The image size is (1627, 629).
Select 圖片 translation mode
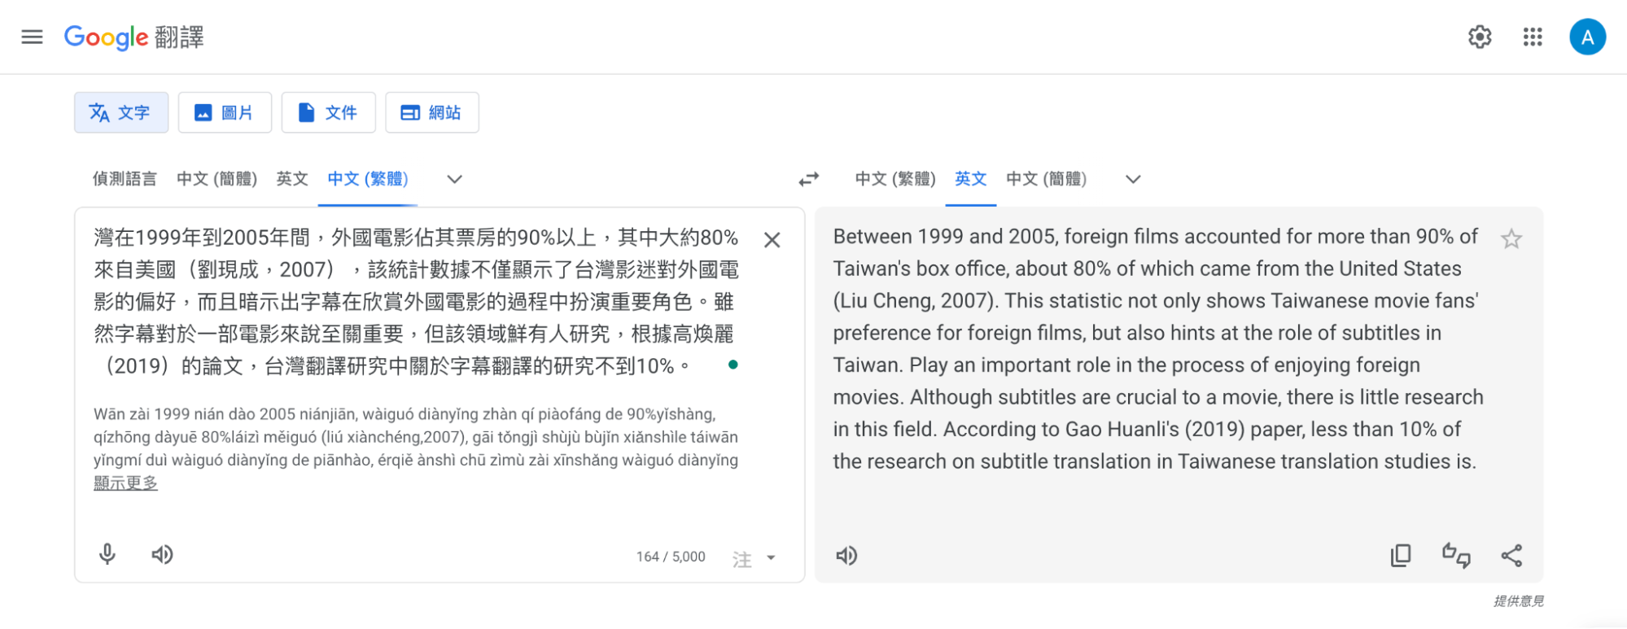coord(225,112)
